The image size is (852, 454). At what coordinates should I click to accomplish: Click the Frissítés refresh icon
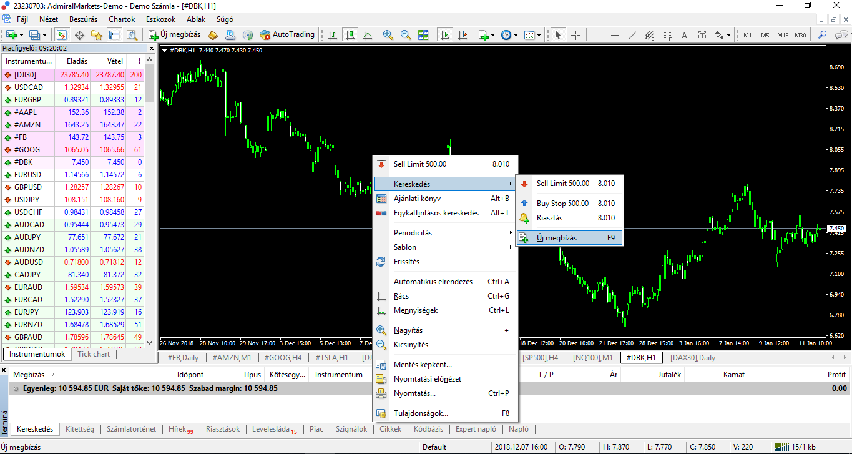[x=381, y=262]
